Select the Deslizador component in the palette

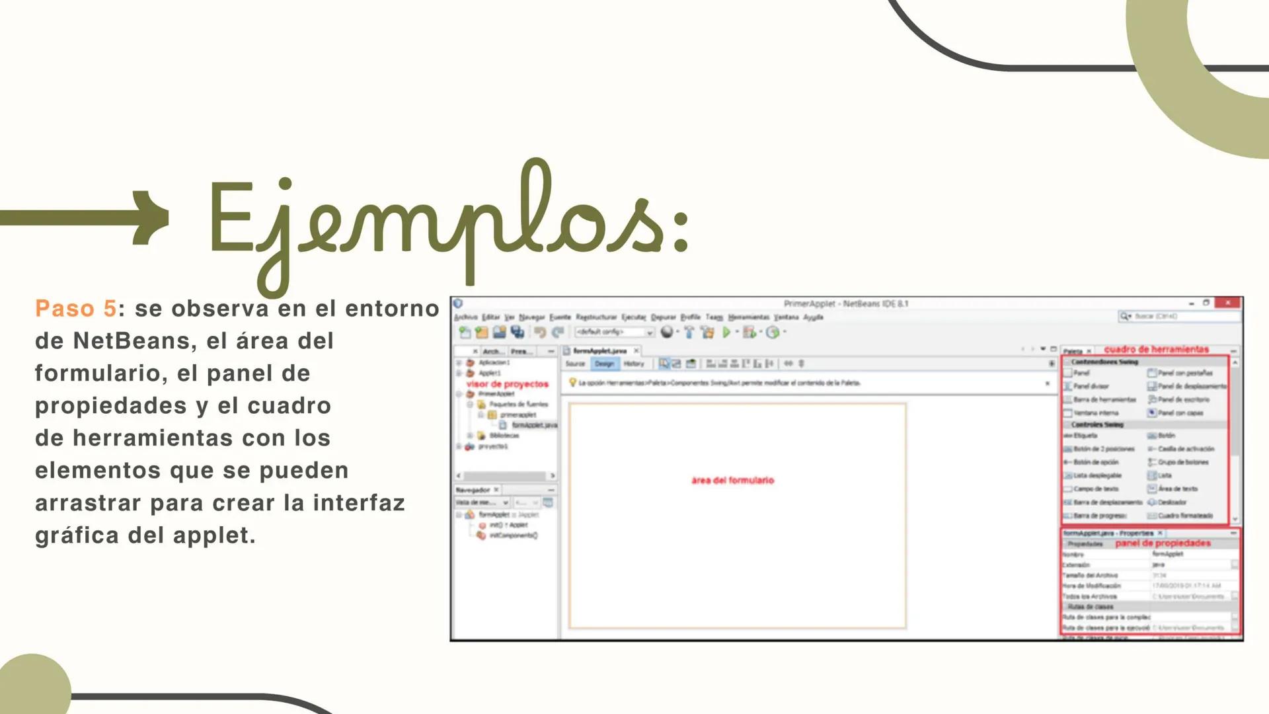(x=1172, y=502)
